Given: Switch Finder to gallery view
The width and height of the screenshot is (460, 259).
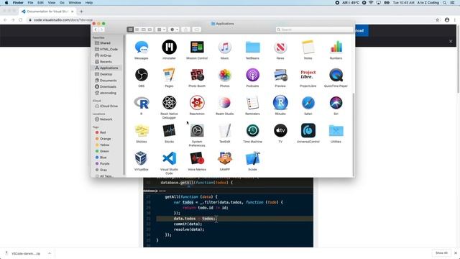Looking at the screenshot, I should (150, 29).
